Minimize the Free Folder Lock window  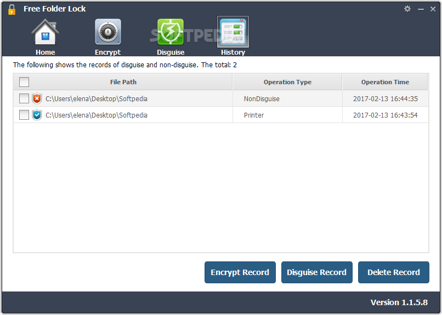(x=421, y=9)
